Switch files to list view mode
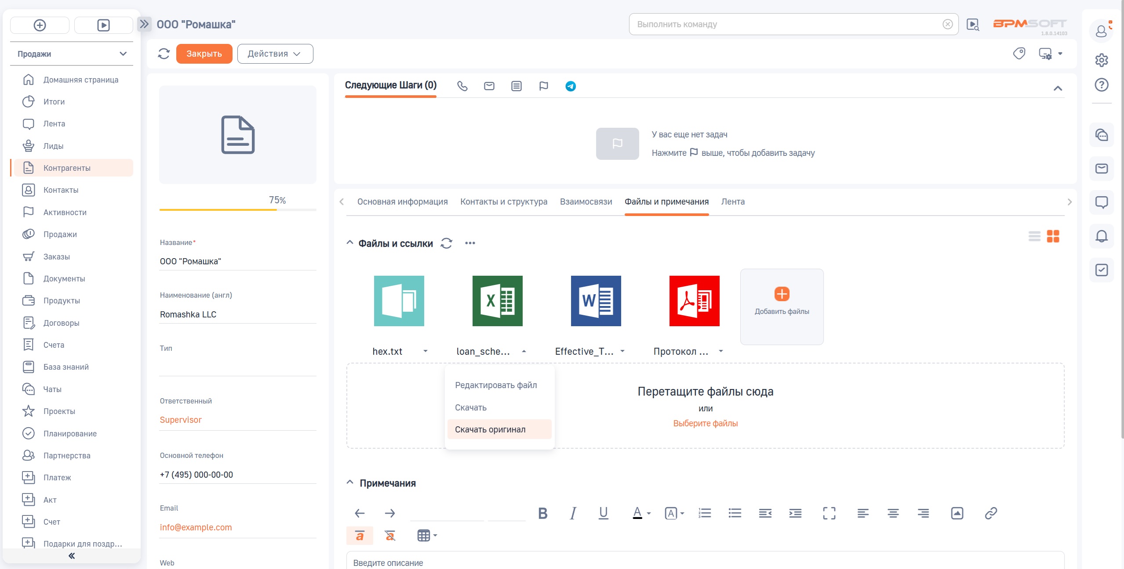The width and height of the screenshot is (1124, 569). 1034,236
